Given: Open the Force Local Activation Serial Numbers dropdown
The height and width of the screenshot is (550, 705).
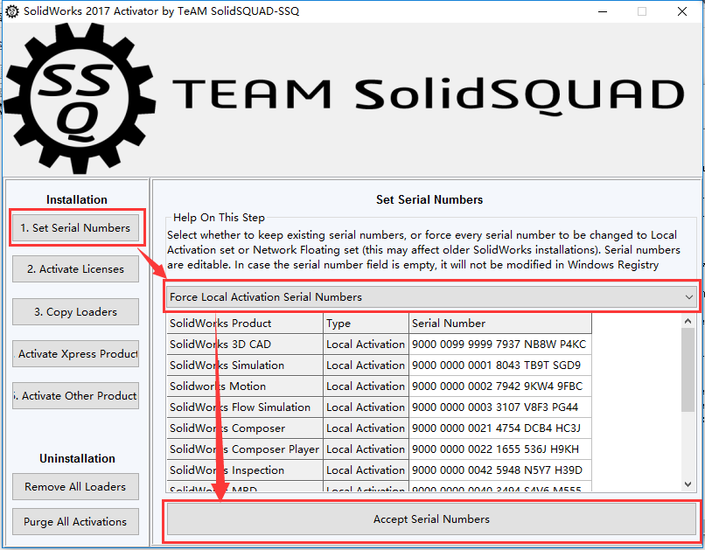Looking at the screenshot, I should [x=431, y=297].
